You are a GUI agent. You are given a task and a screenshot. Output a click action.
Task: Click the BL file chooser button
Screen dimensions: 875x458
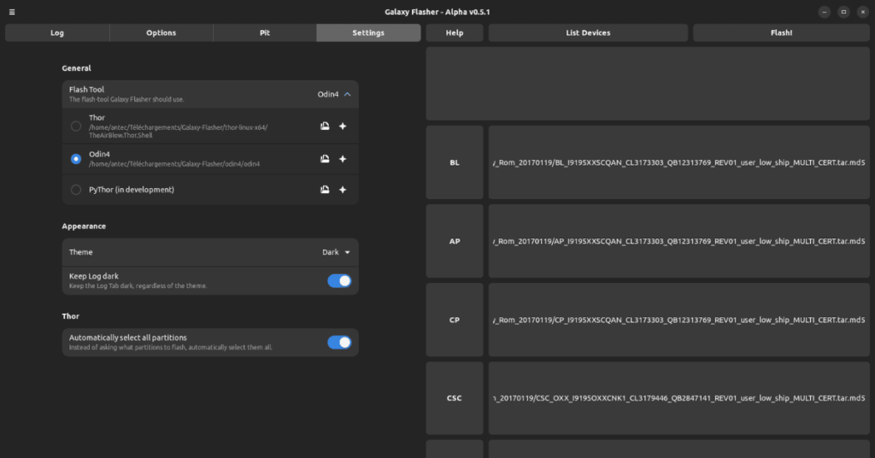tap(455, 162)
